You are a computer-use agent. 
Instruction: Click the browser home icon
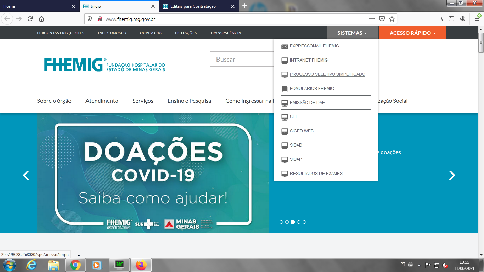pos(41,19)
